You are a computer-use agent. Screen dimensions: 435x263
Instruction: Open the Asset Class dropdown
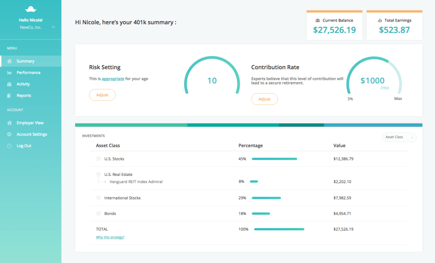point(399,137)
